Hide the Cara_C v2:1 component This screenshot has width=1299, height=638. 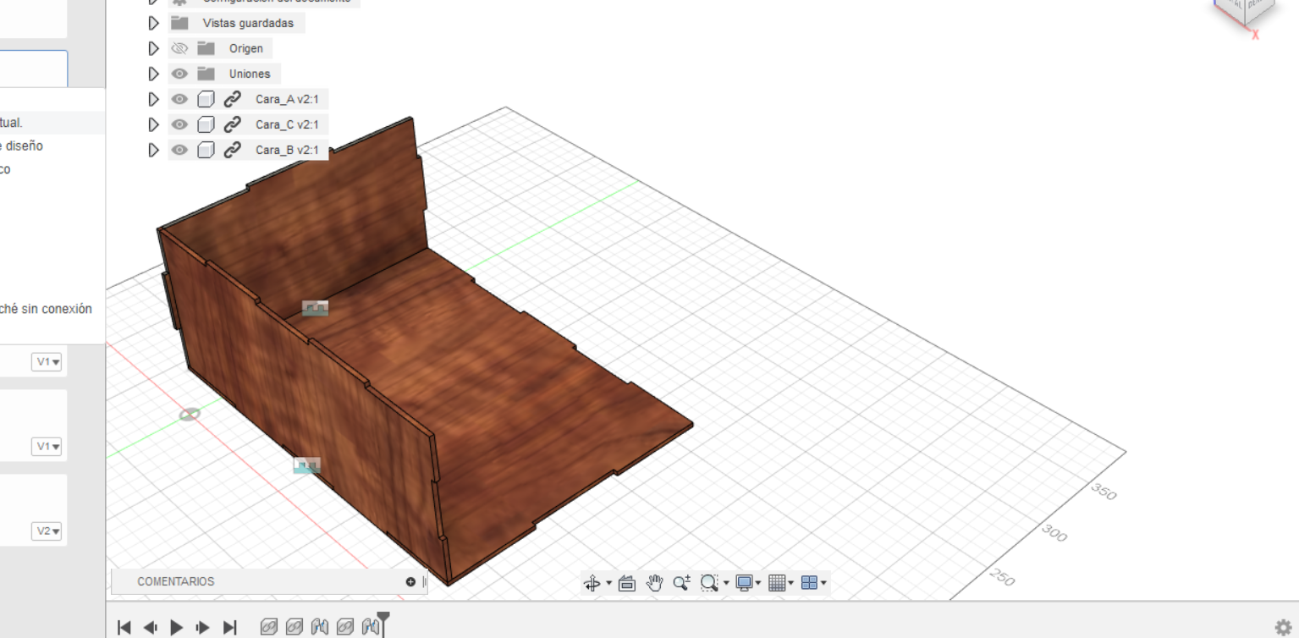point(179,124)
